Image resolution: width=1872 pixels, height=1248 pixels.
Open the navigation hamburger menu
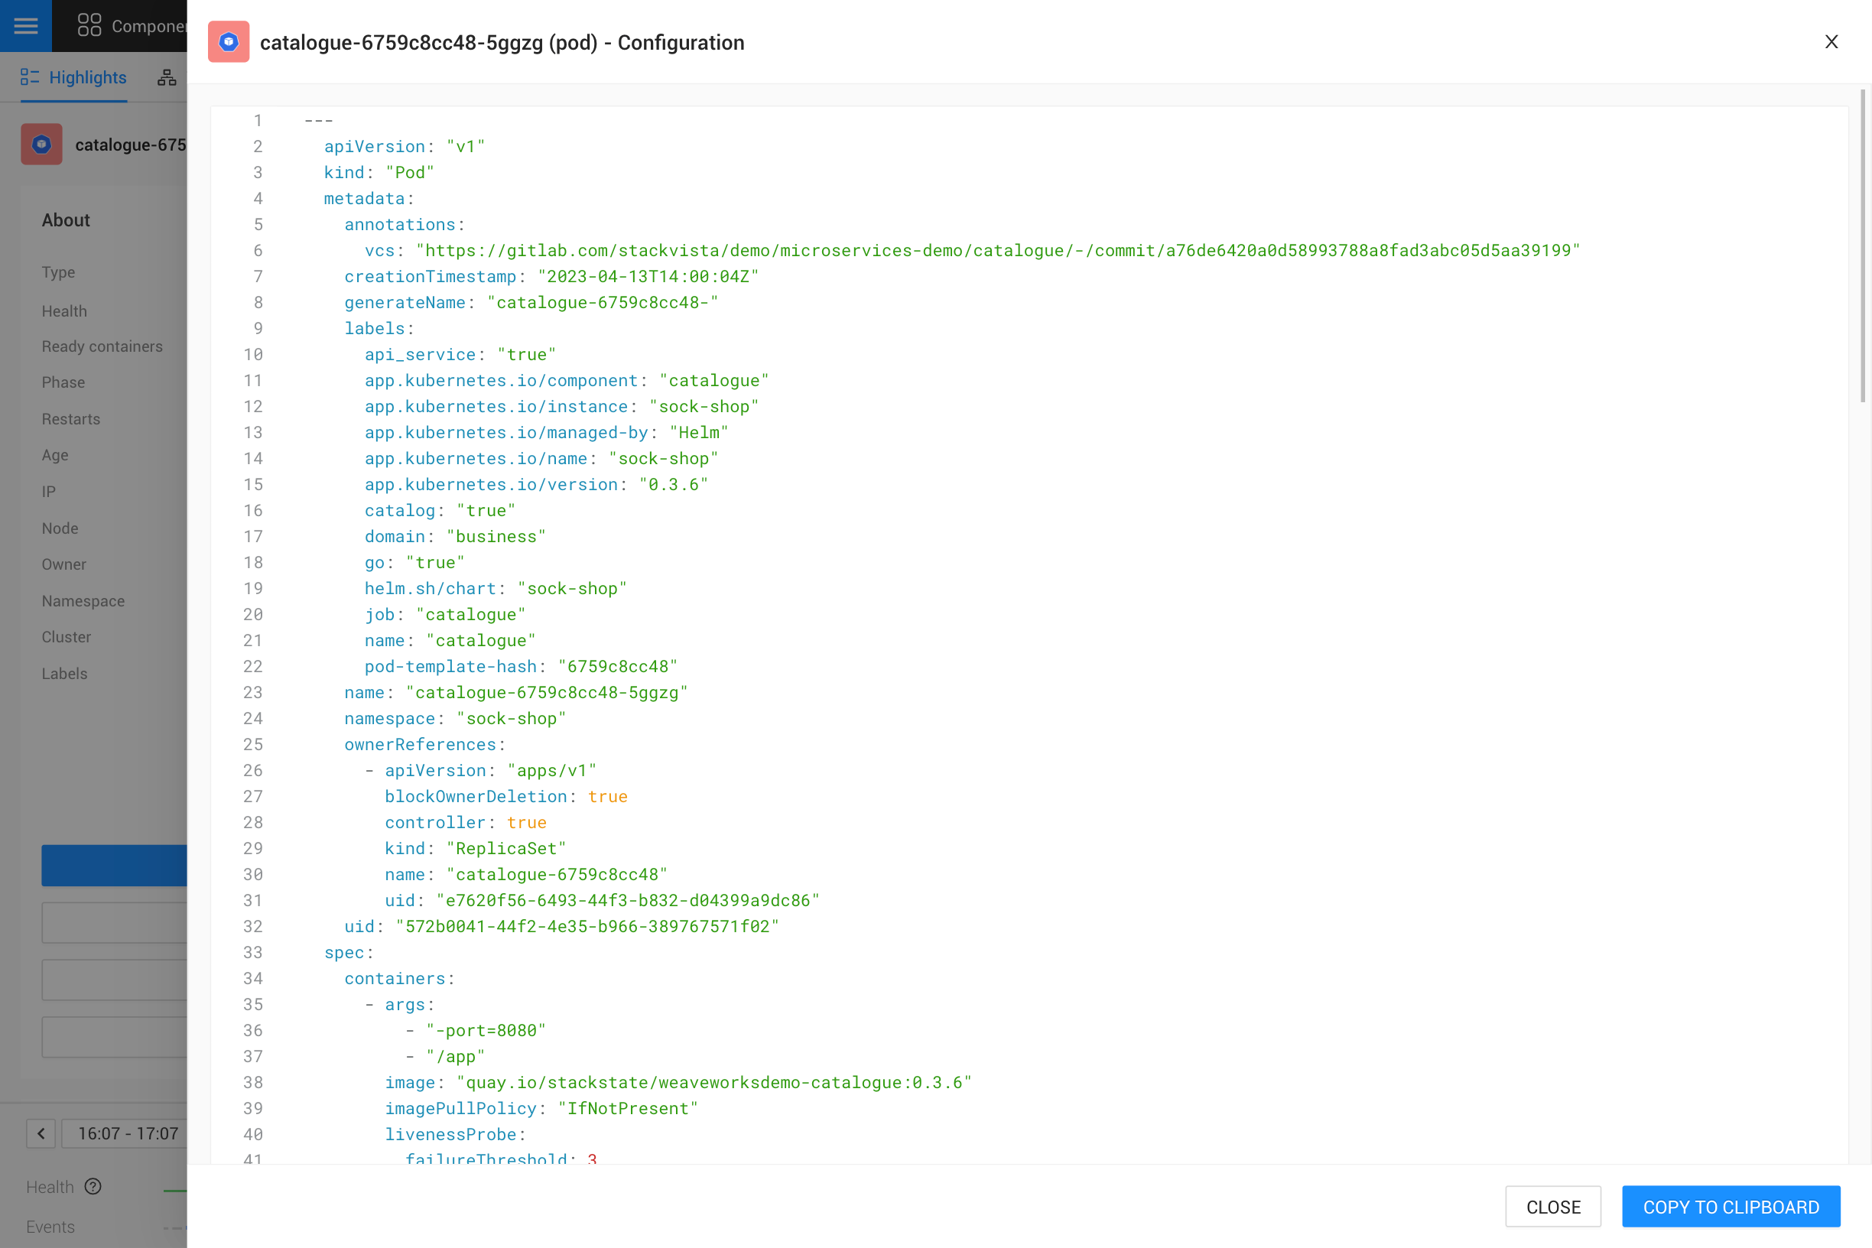24,24
